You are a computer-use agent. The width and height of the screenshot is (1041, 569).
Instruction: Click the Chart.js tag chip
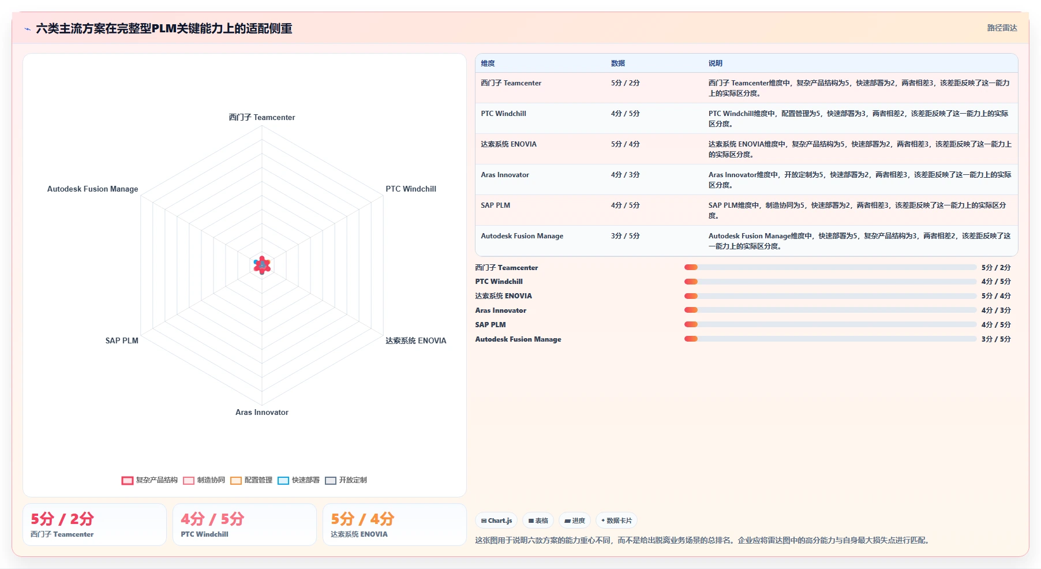(x=497, y=521)
